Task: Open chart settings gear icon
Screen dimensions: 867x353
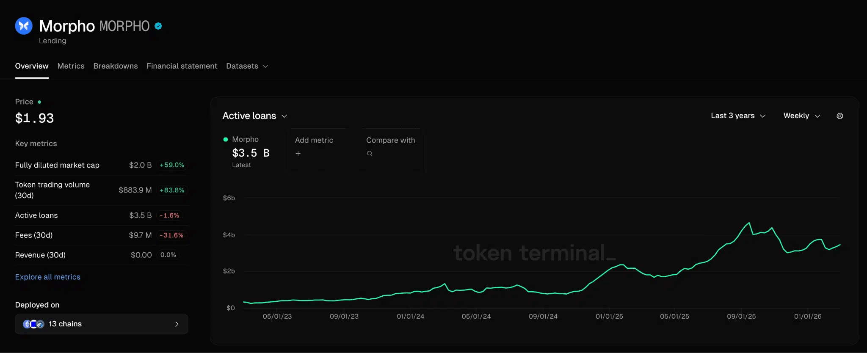Action: pos(840,116)
